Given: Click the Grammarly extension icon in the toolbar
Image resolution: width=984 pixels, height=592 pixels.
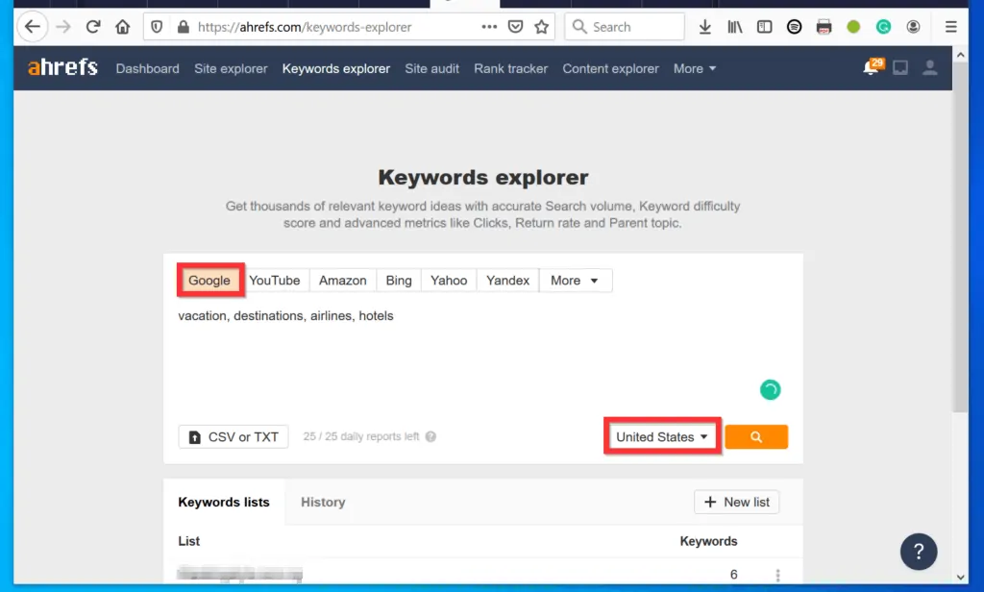Looking at the screenshot, I should tap(883, 26).
